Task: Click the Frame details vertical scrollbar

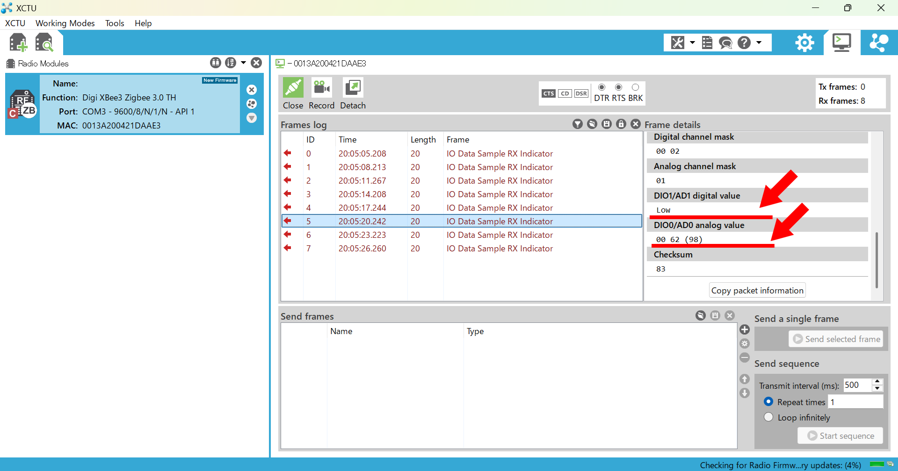Action: coord(876,260)
